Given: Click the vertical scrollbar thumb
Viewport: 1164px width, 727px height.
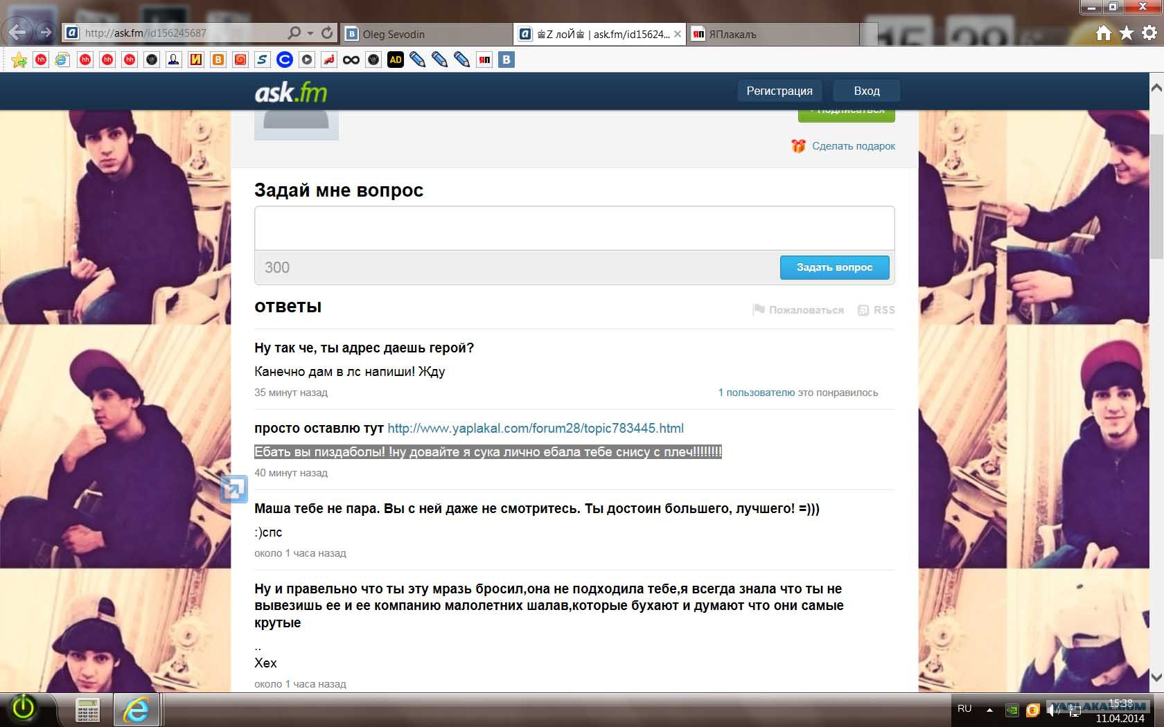Looking at the screenshot, I should pos(1156,195).
